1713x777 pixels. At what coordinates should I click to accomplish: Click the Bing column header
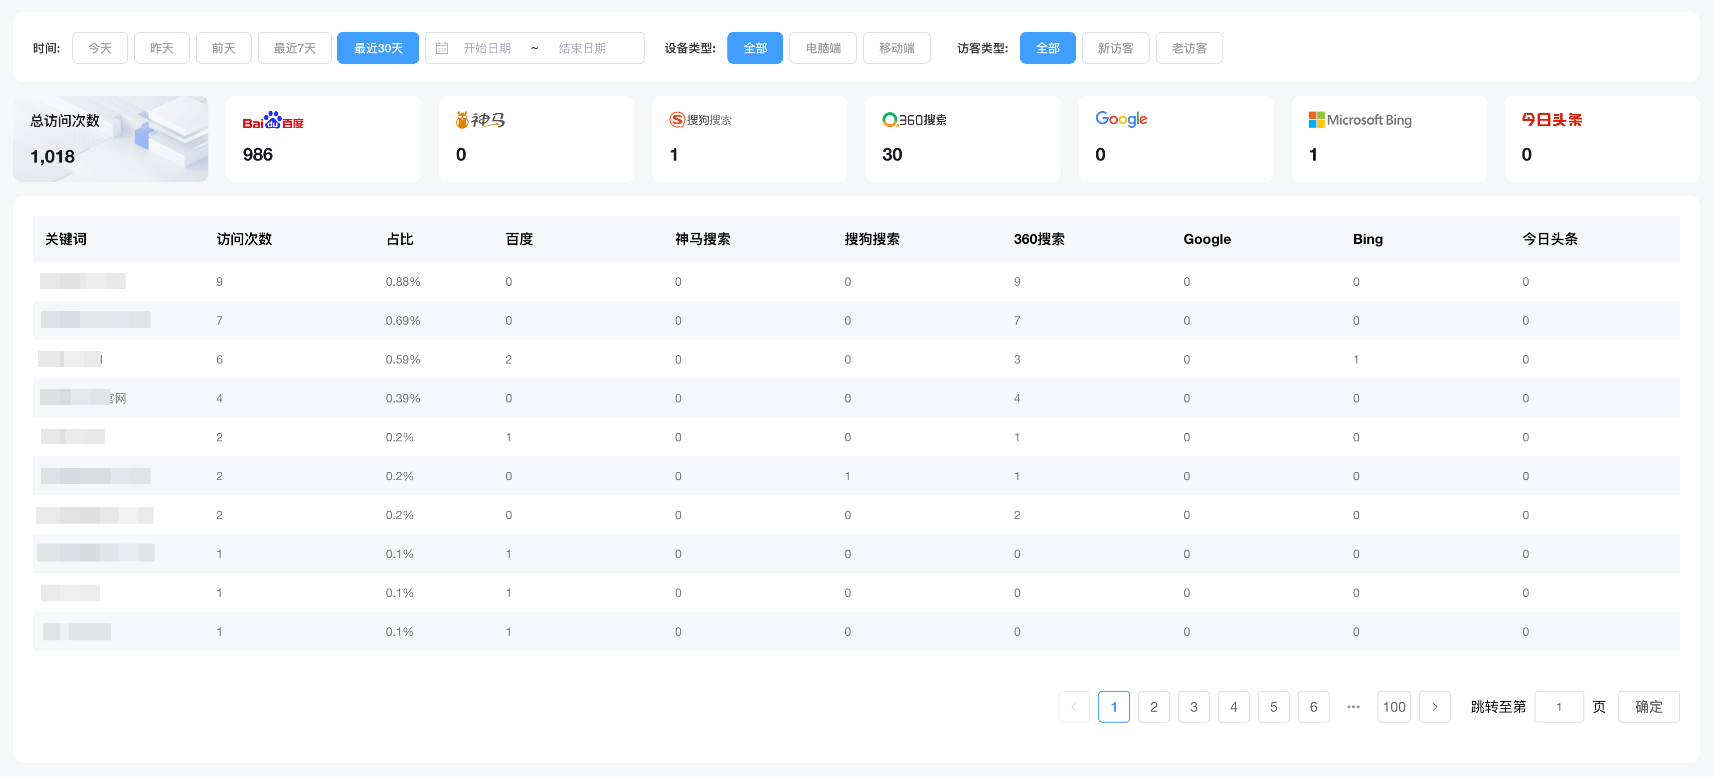pos(1368,239)
